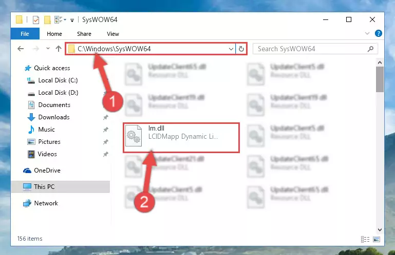Expand the ribbon with the chevron
This screenshot has width=395, height=255.
[367, 33]
